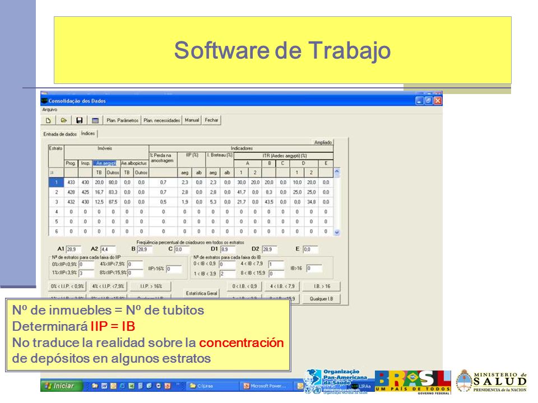
Task: Click the Ampliado button
Action: tap(323, 142)
